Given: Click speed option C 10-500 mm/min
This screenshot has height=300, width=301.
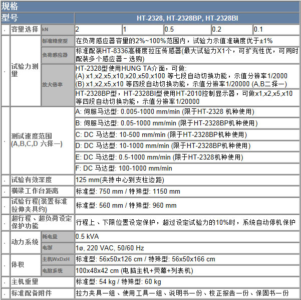Looking at the screenshot, I should 161,134.
